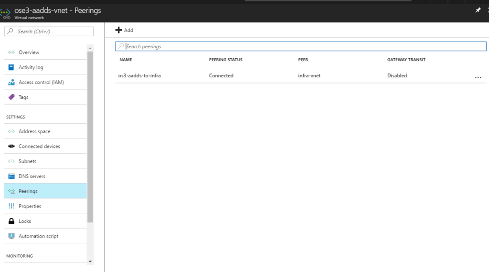This screenshot has width=489, height=272.
Task: Click the Subnets icon
Action: pos(11,161)
